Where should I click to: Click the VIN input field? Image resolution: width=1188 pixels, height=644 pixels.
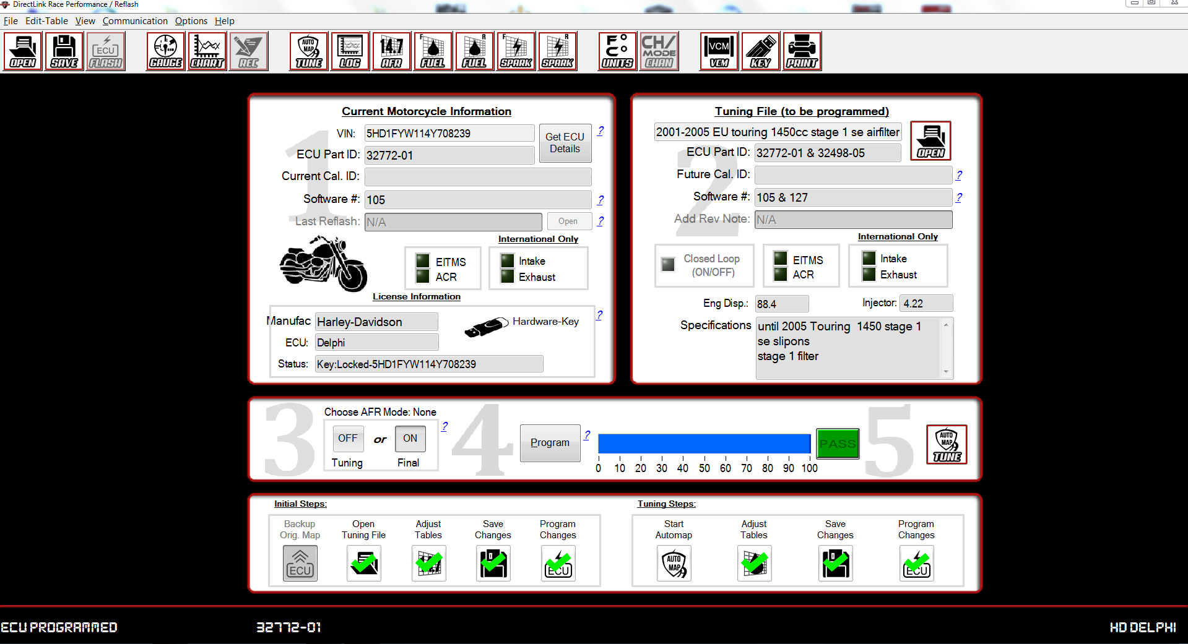pos(449,134)
